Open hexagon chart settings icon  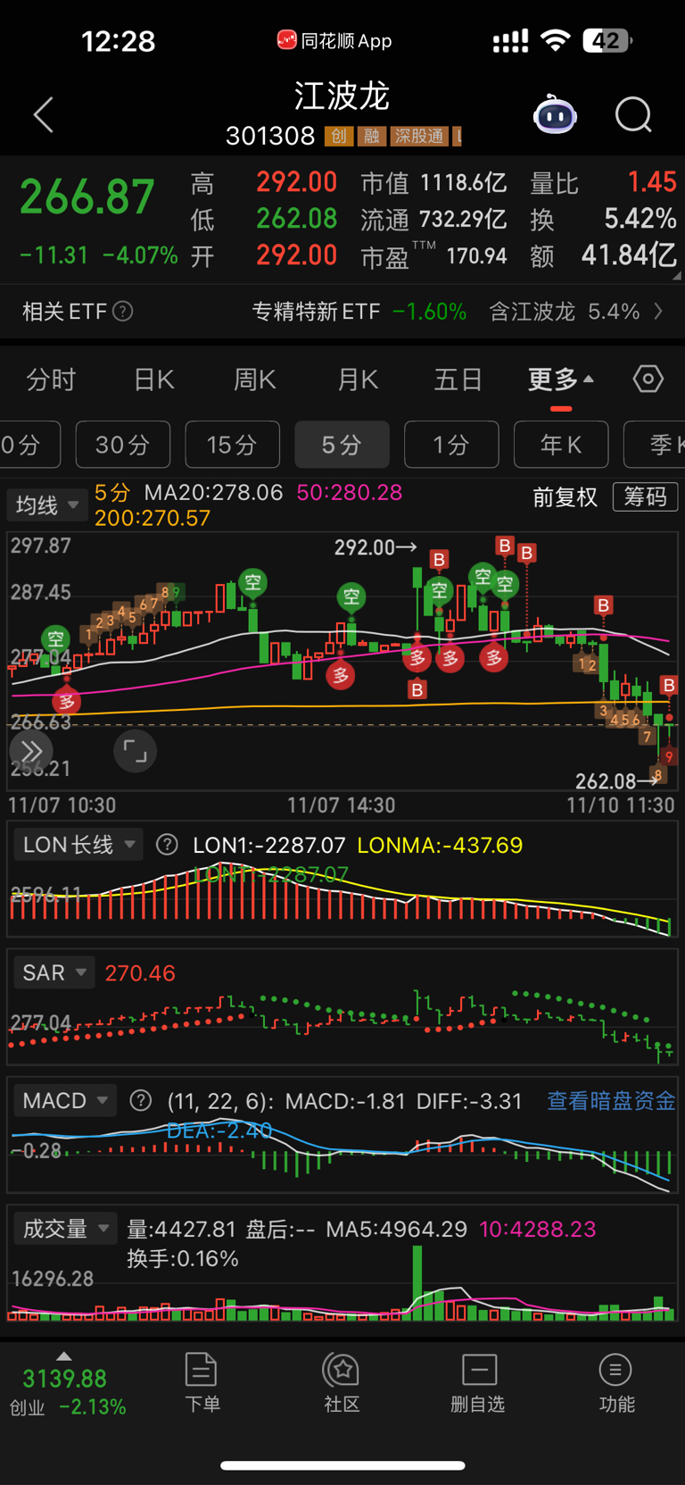click(648, 379)
